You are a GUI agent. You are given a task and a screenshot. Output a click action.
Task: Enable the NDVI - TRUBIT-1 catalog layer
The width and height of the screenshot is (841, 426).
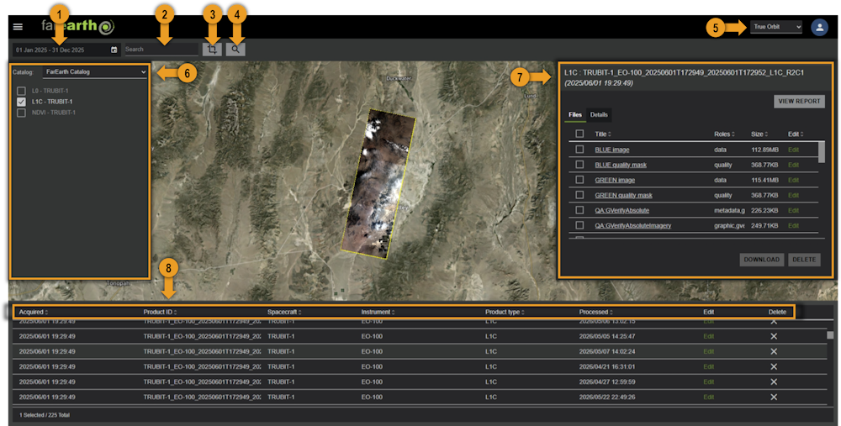point(22,113)
